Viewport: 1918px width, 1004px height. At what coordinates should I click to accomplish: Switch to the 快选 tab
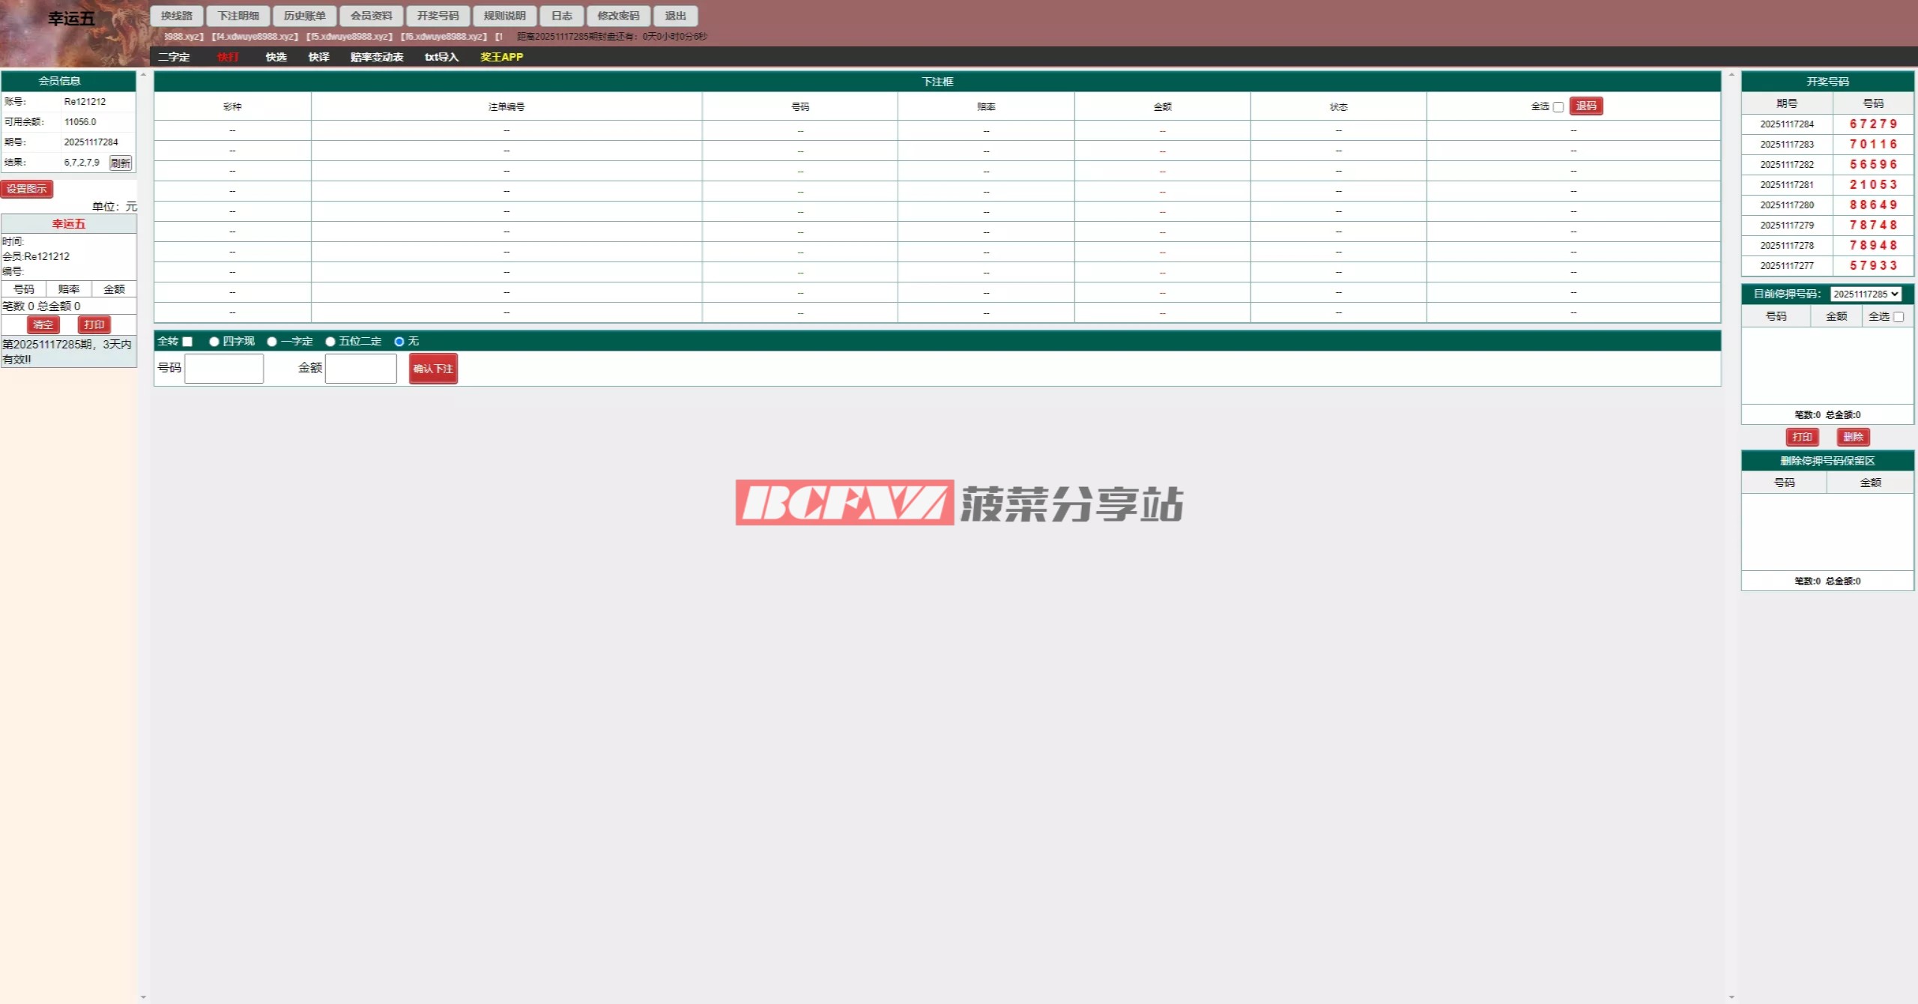coord(276,57)
